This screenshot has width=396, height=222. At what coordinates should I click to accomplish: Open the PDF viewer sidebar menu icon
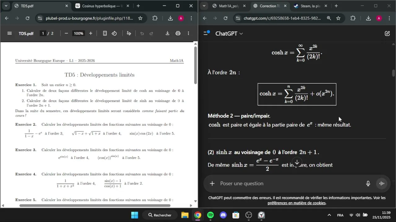coord(9,33)
